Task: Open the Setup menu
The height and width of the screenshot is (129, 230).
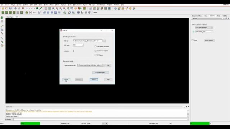Action: (x=13, y=5)
